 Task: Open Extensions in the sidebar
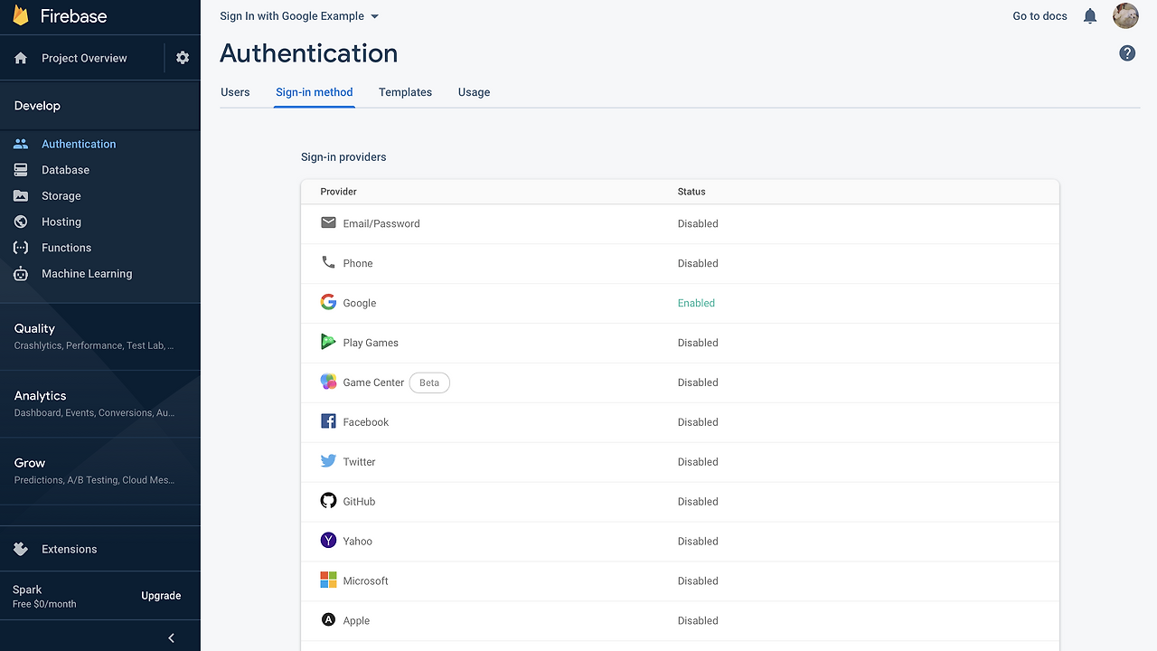click(x=69, y=549)
